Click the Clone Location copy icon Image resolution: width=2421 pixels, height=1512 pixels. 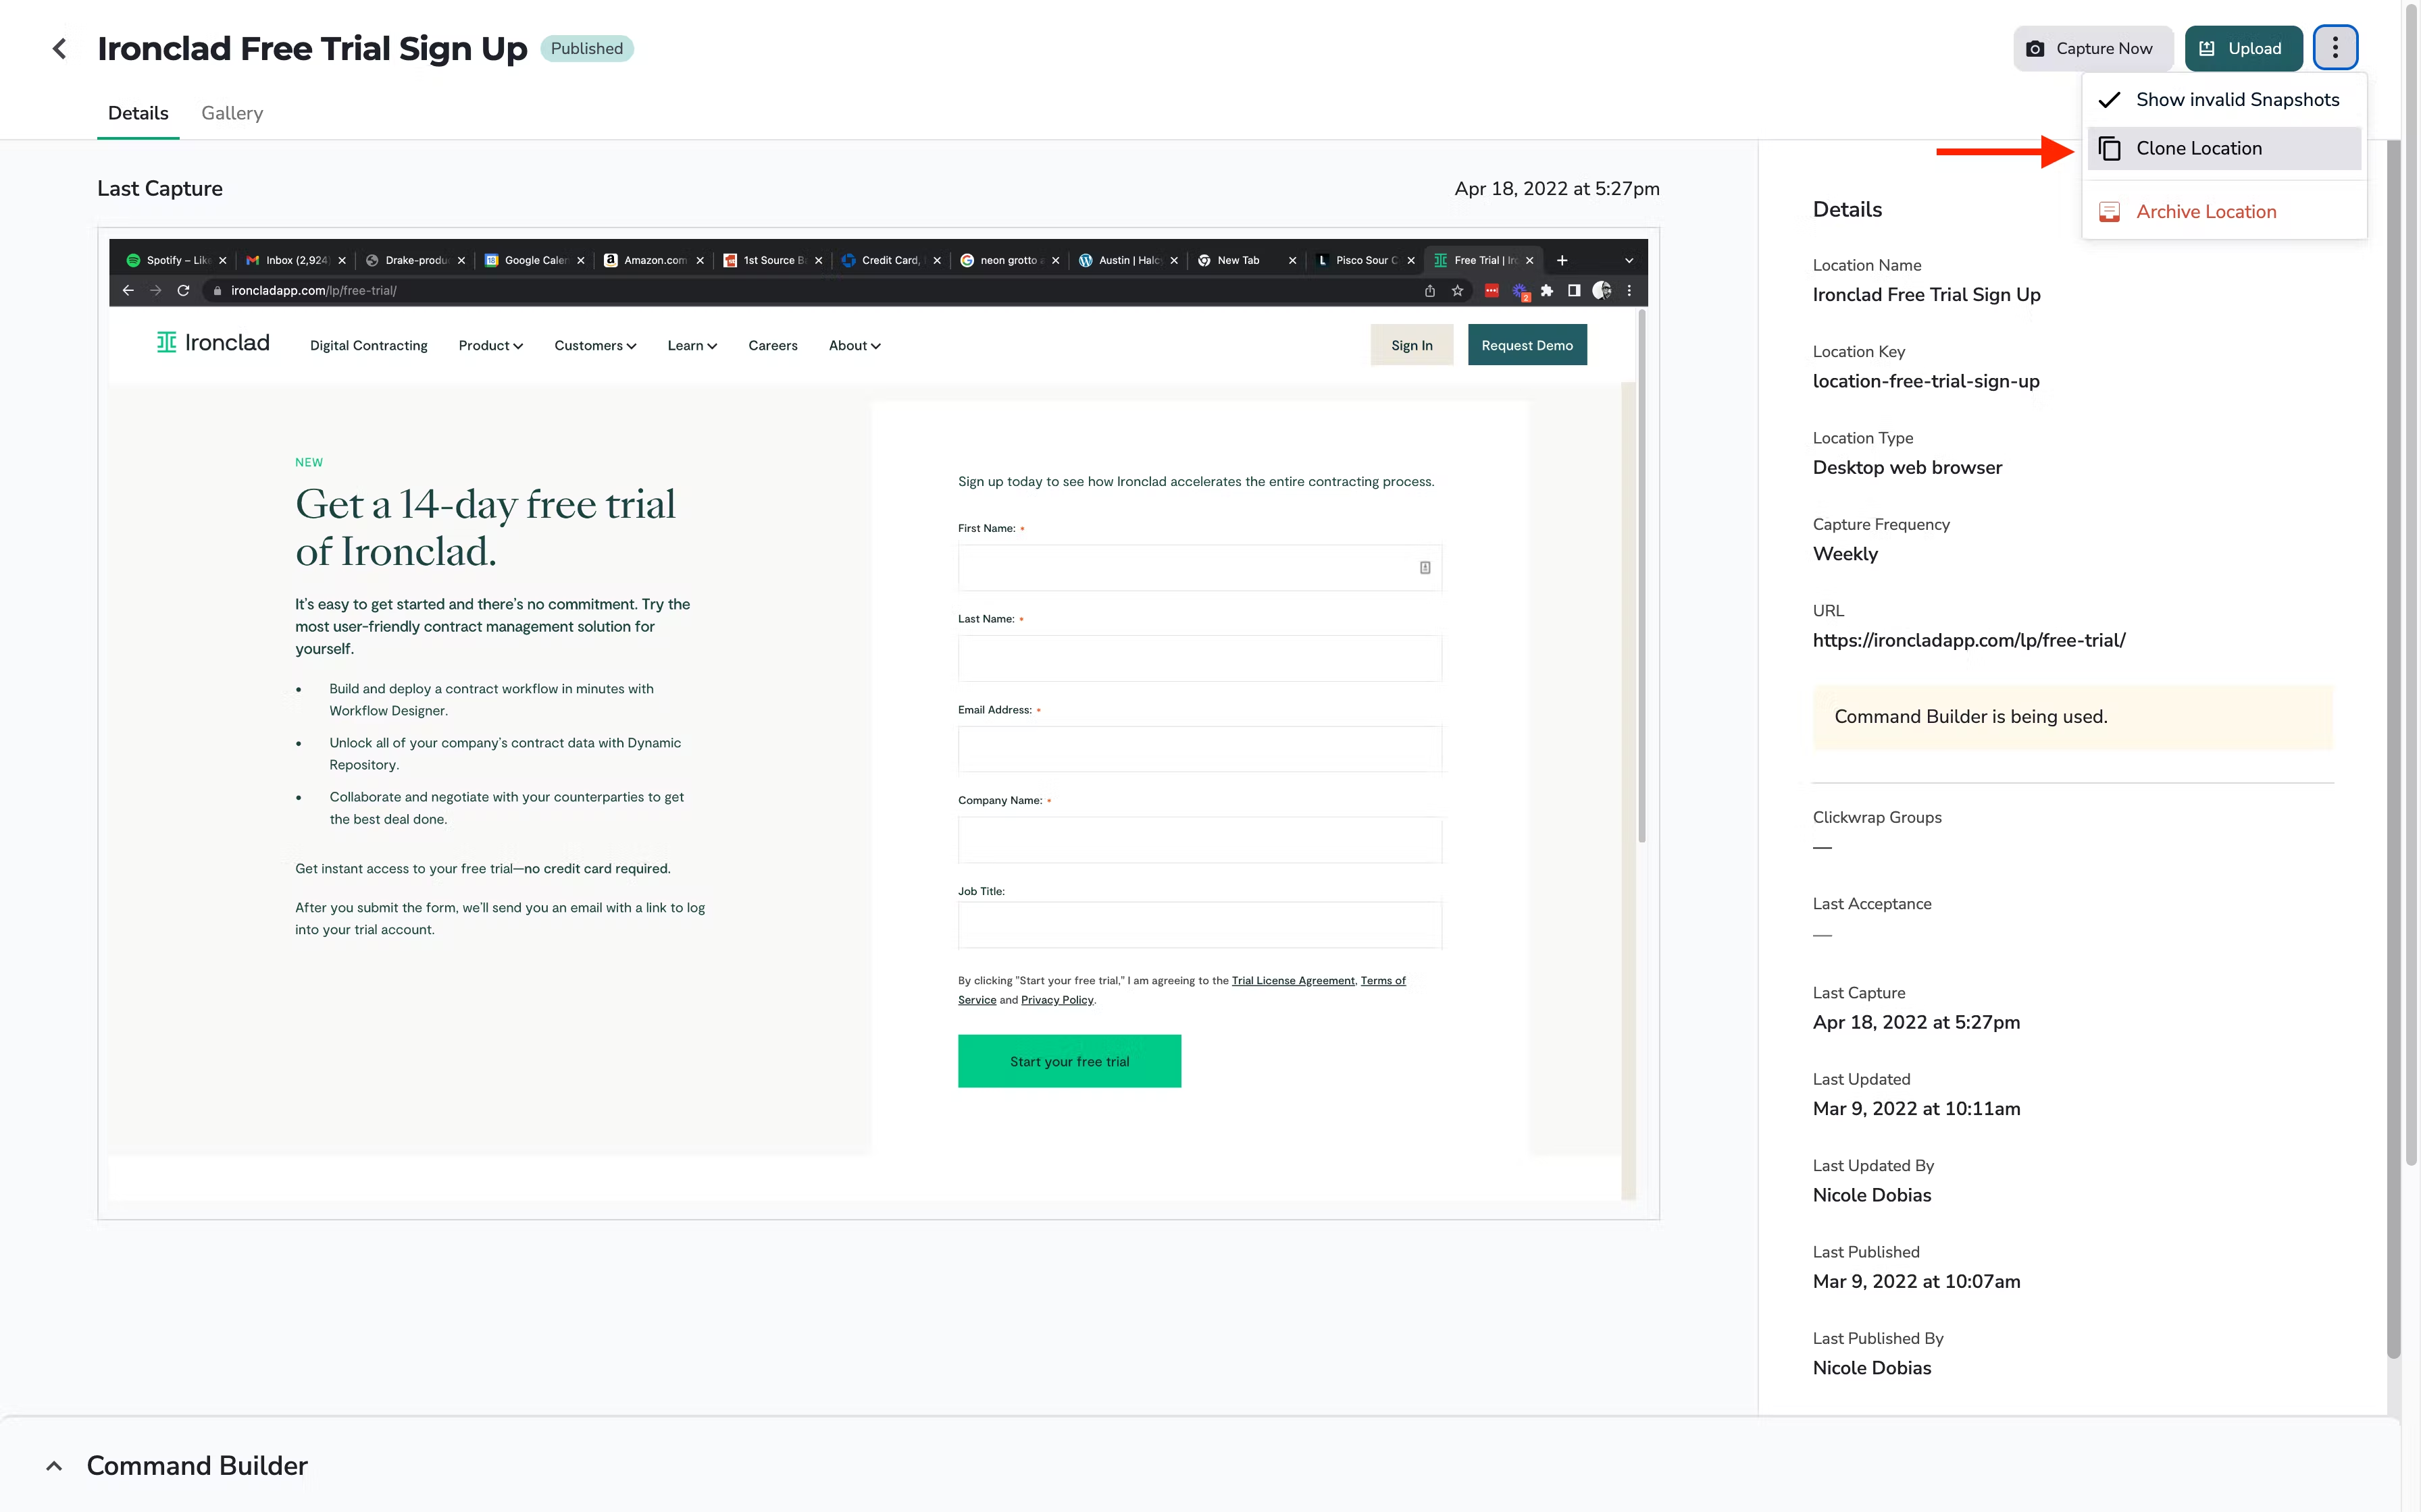coord(2109,149)
